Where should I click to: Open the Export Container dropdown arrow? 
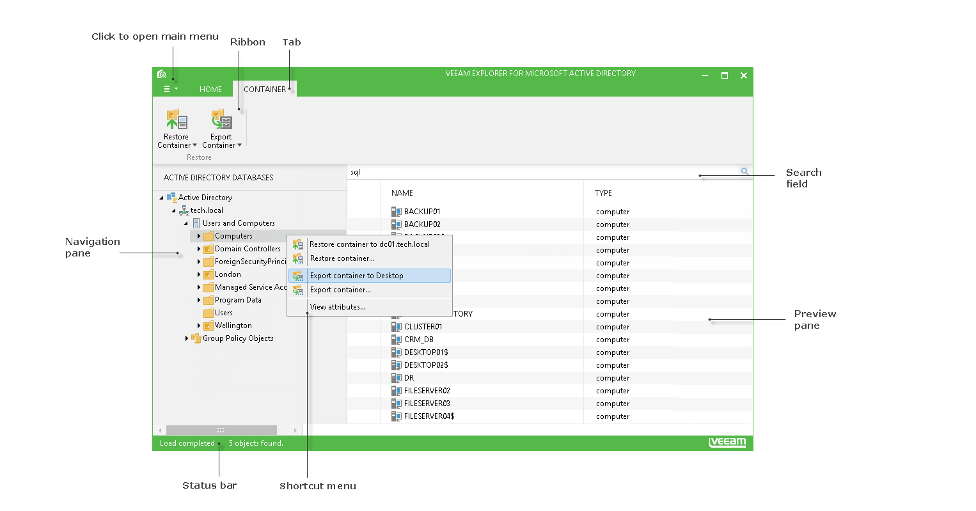tap(240, 145)
